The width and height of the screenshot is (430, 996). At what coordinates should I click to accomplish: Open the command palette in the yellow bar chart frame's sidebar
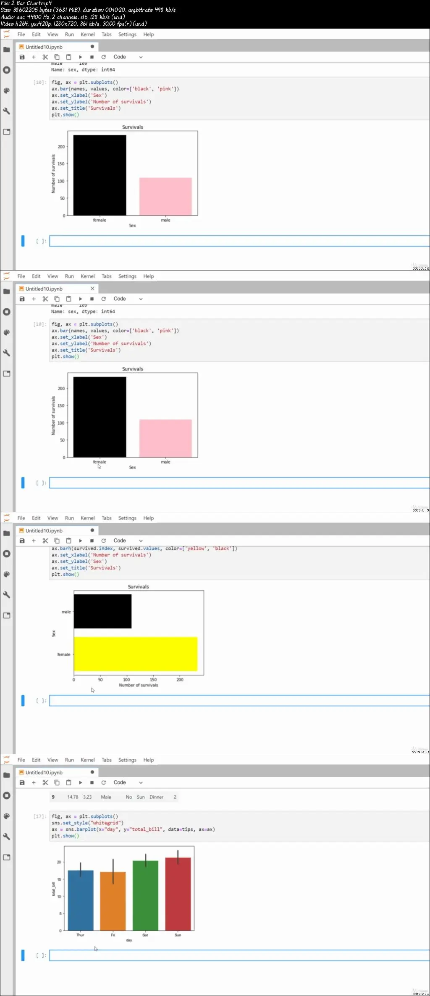click(x=7, y=574)
